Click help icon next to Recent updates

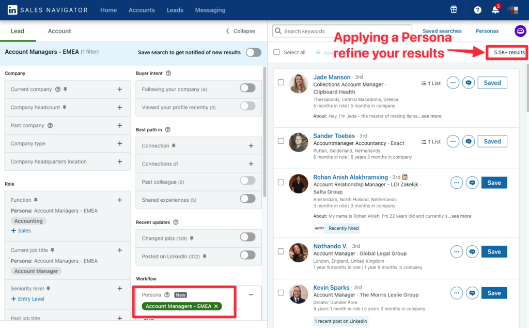pyautogui.click(x=176, y=222)
